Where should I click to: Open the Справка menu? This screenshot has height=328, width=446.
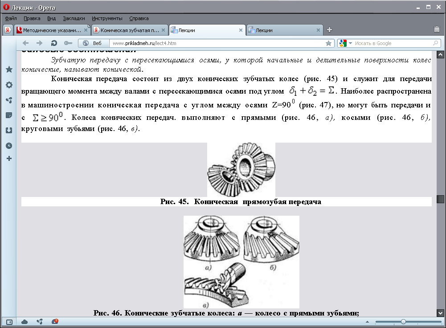(x=139, y=18)
